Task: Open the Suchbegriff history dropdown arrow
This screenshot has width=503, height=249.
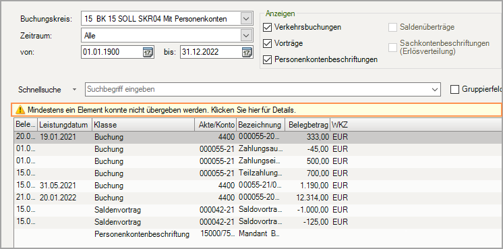Action: click(x=435, y=90)
